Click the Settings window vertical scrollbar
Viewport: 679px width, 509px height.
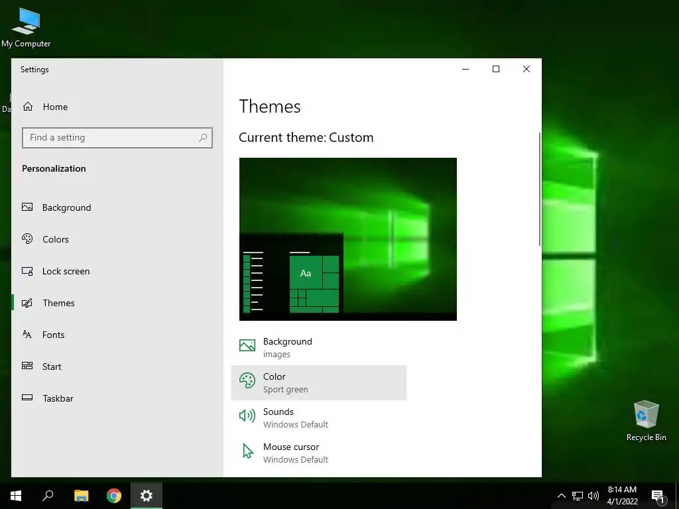pos(540,189)
